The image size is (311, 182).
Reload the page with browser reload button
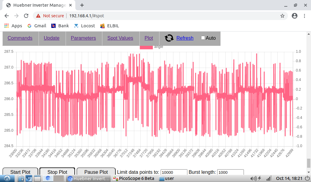tap(26, 16)
